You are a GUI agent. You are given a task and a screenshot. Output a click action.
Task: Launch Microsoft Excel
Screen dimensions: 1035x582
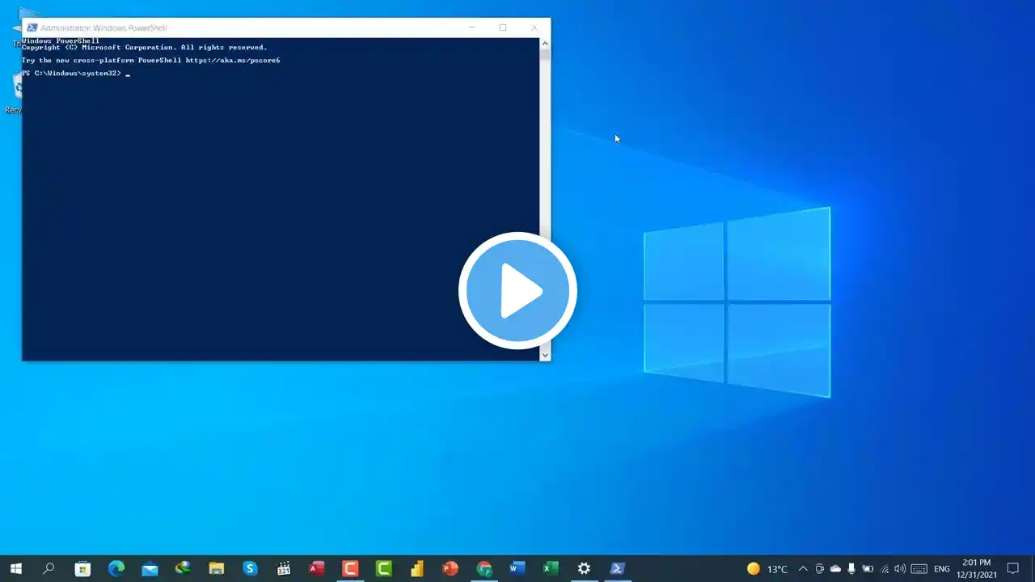[x=551, y=568]
